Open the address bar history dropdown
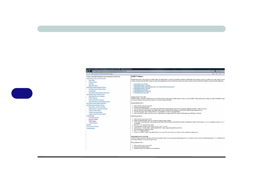The height and width of the screenshot is (185, 263). tap(210, 71)
